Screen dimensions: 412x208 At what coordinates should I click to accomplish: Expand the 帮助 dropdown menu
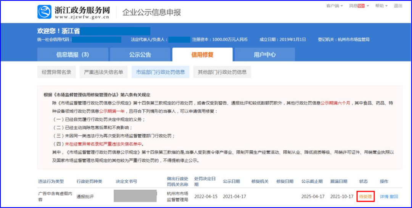381,6
